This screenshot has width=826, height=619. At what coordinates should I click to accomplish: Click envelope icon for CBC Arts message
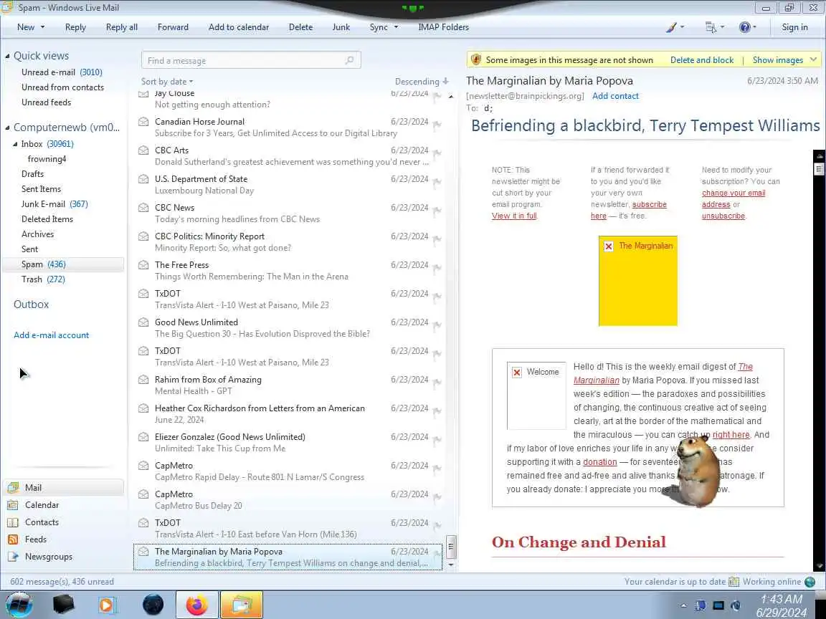[x=143, y=150]
